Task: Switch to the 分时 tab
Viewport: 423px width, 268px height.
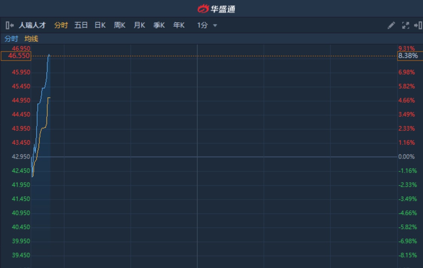Action: click(x=61, y=25)
